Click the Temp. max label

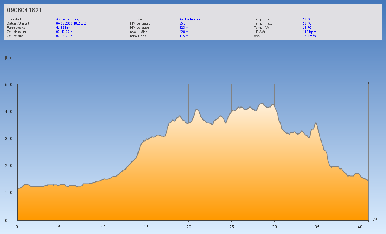263,23
